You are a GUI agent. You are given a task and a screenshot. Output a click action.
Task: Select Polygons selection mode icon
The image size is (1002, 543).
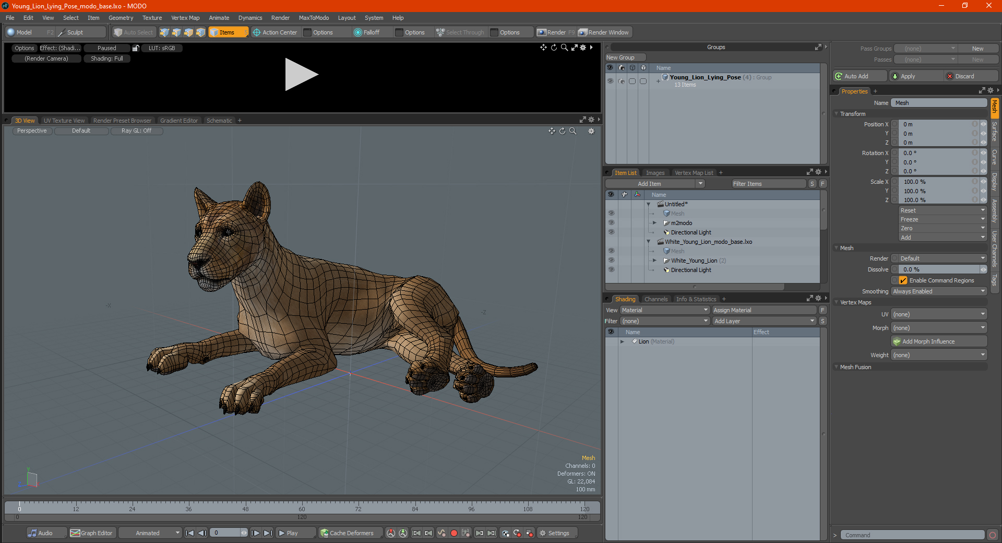(188, 32)
